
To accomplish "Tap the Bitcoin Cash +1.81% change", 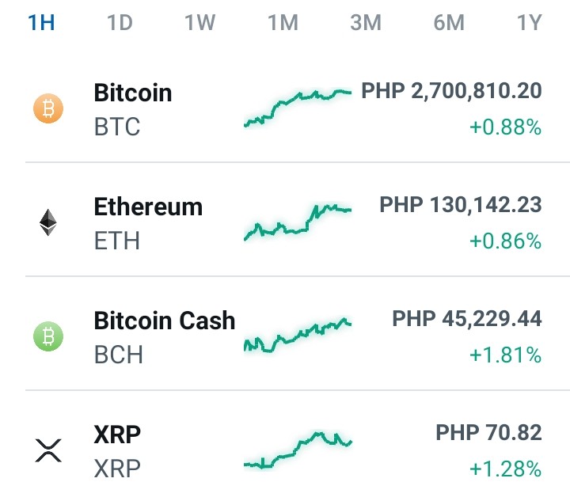I will click(x=506, y=355).
